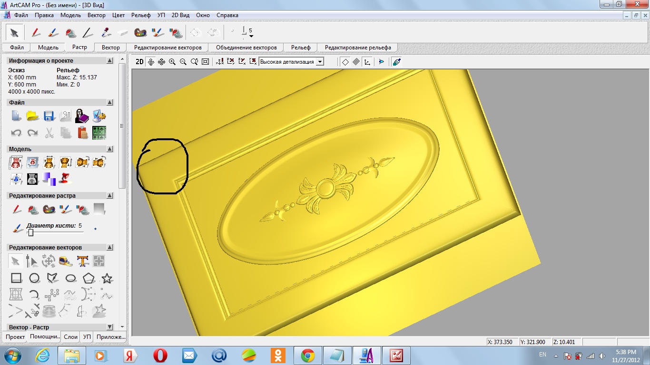Click the grey gradient swatch in Редактирование растра
This screenshot has width=650, height=365.
click(99, 209)
